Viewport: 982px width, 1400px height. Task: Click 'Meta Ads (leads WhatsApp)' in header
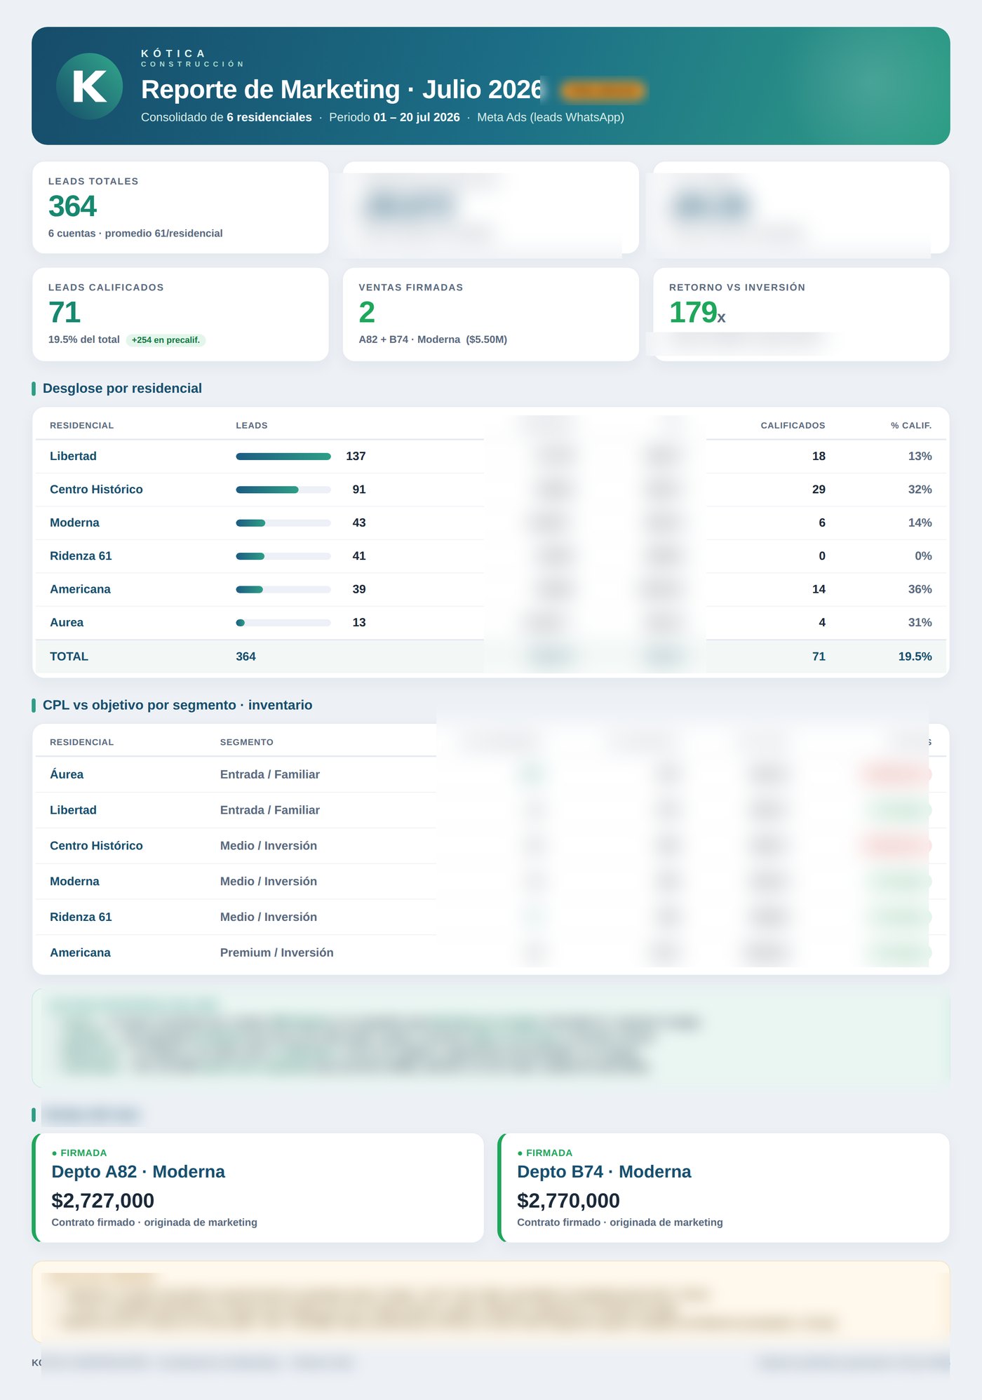551,118
